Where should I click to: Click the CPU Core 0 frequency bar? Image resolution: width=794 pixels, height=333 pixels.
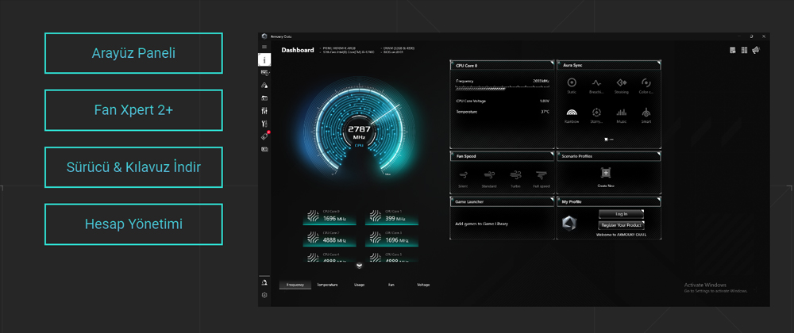click(x=502, y=88)
